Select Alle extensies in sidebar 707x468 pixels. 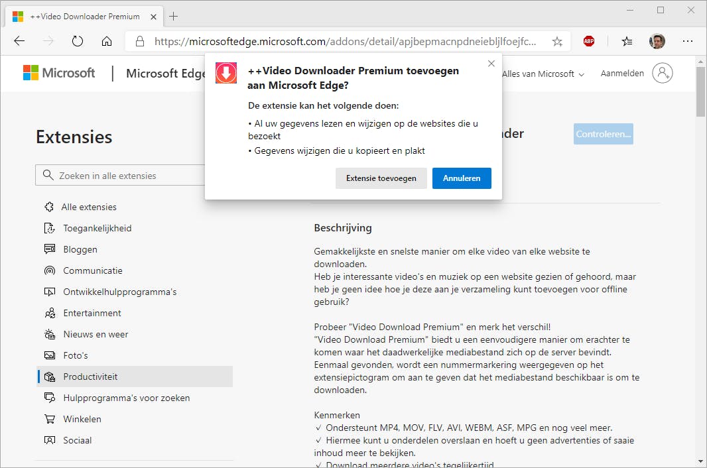tap(90, 207)
